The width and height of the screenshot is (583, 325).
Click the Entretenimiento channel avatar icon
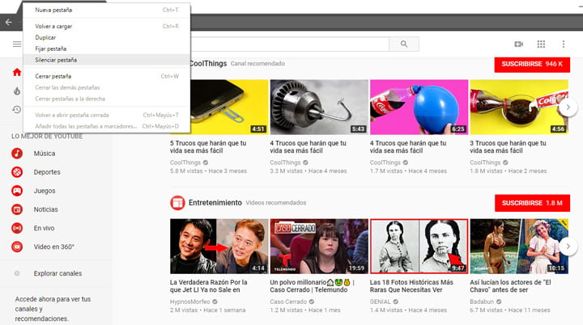[177, 203]
